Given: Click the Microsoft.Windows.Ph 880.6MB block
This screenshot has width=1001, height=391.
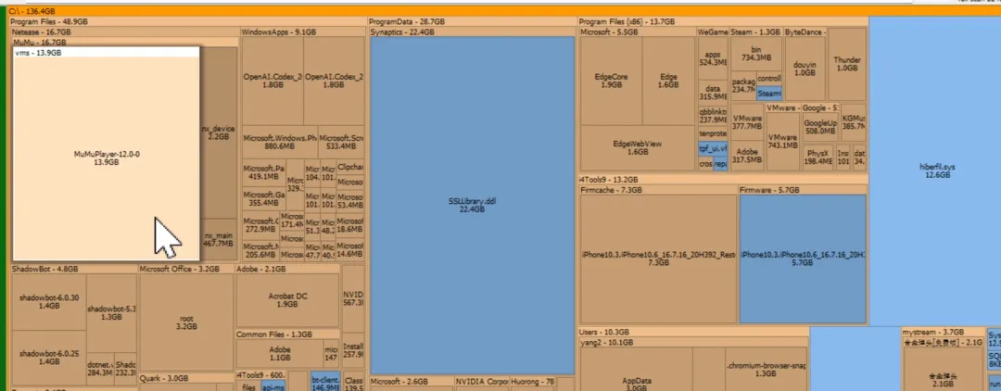Looking at the screenshot, I should (x=280, y=142).
